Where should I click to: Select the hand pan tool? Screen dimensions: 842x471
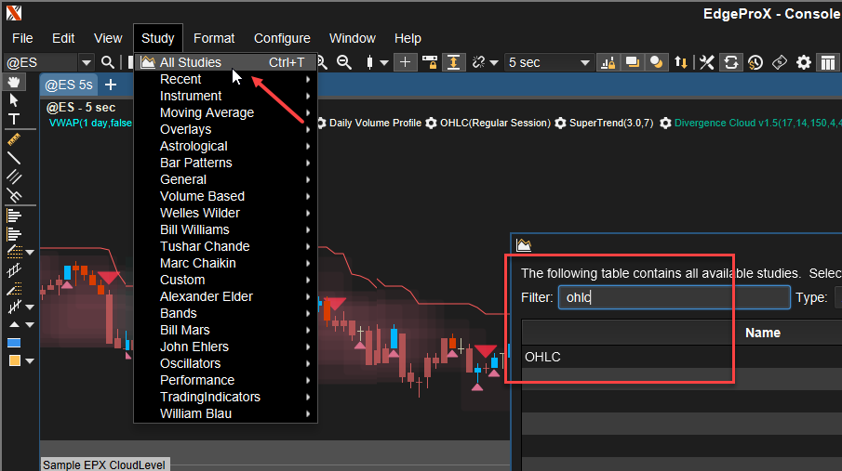15,83
